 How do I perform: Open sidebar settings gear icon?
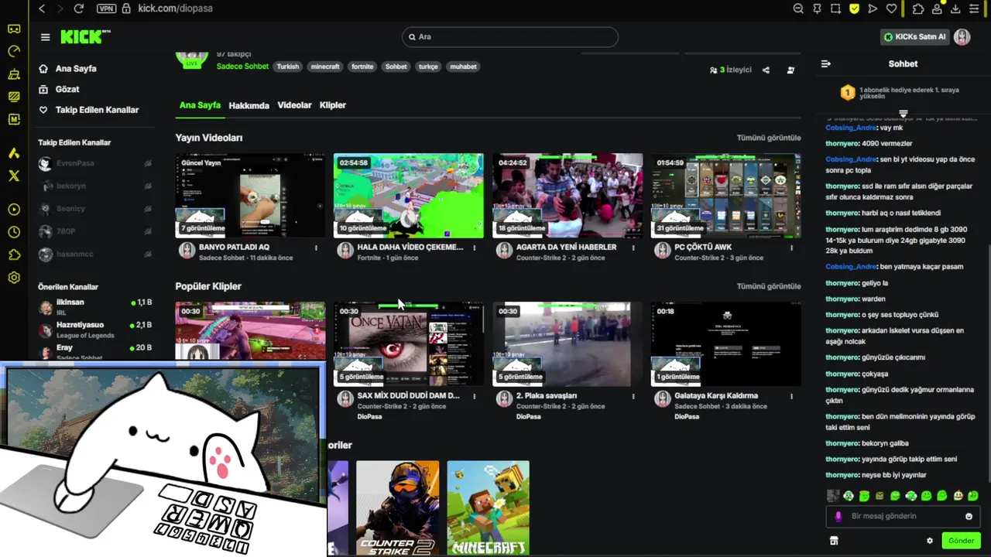pos(14,278)
